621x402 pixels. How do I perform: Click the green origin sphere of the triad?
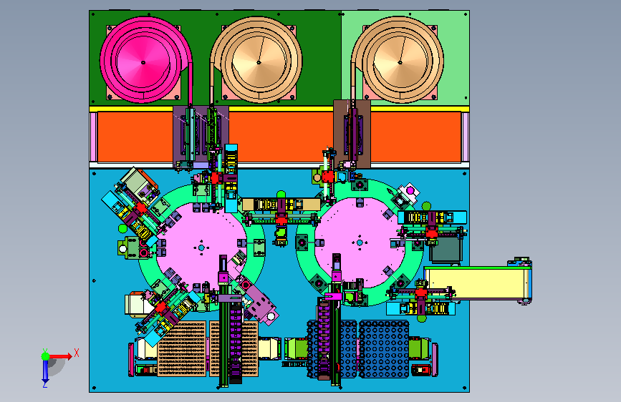[x=45, y=356]
